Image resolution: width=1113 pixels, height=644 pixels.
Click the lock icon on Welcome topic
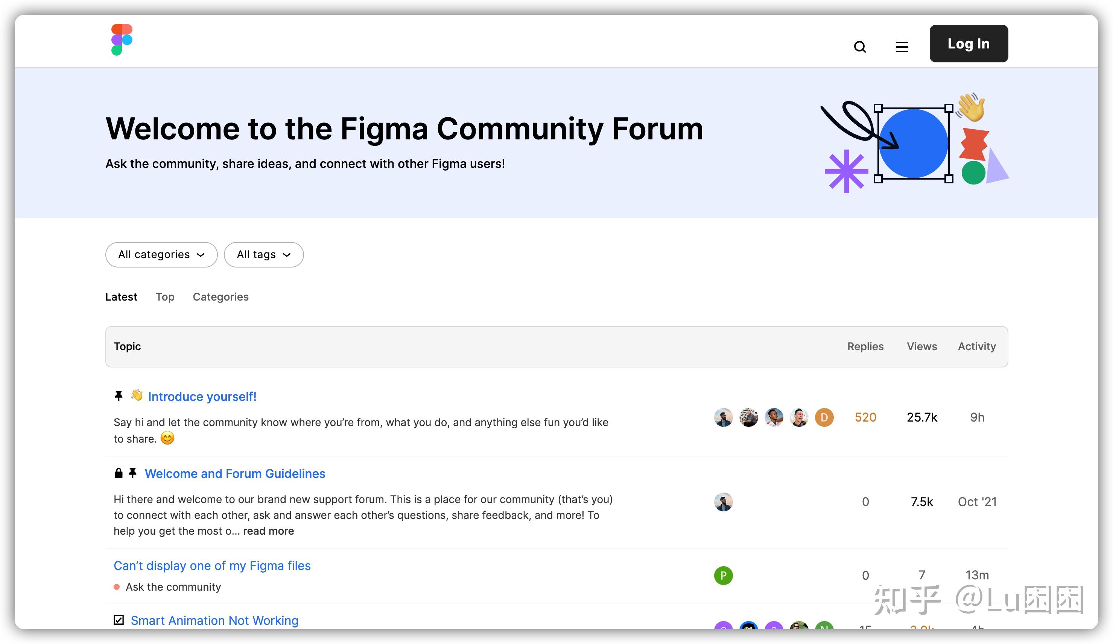coord(119,473)
